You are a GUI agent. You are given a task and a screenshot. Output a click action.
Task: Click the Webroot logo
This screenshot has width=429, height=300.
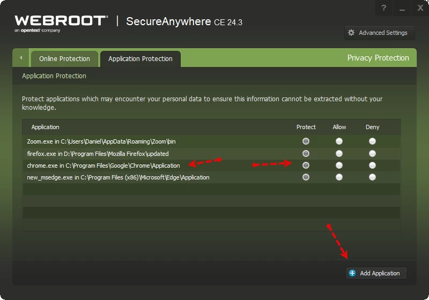pos(61,24)
